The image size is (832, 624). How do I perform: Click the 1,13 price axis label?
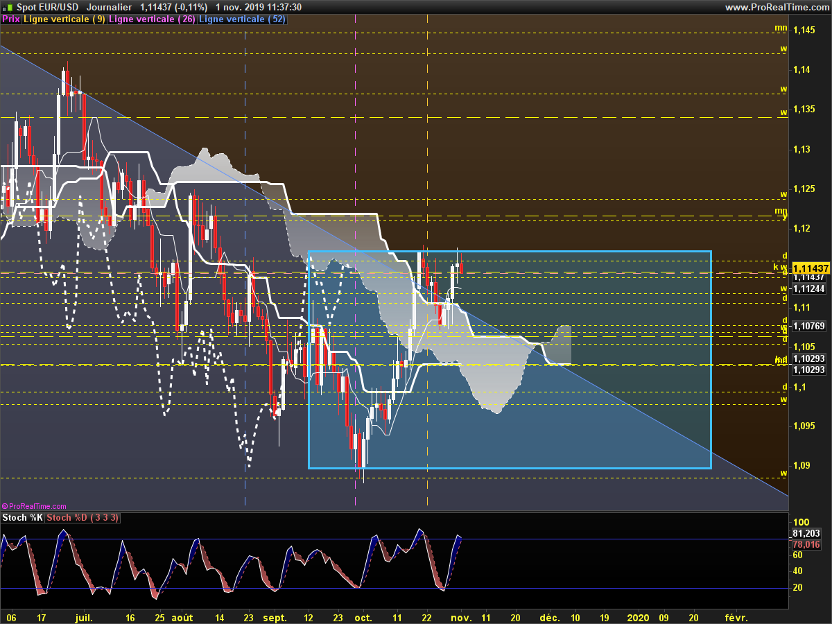coord(801,149)
